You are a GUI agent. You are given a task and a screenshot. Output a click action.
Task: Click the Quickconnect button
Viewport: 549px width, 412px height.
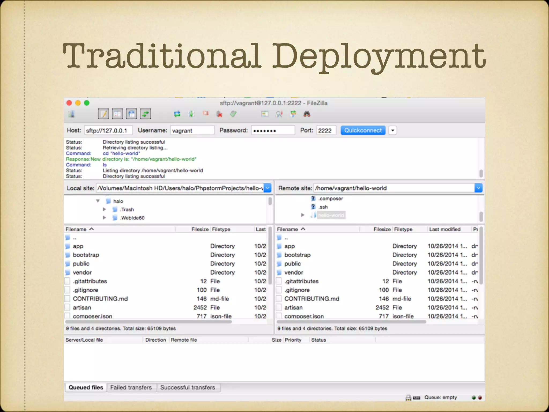click(363, 130)
